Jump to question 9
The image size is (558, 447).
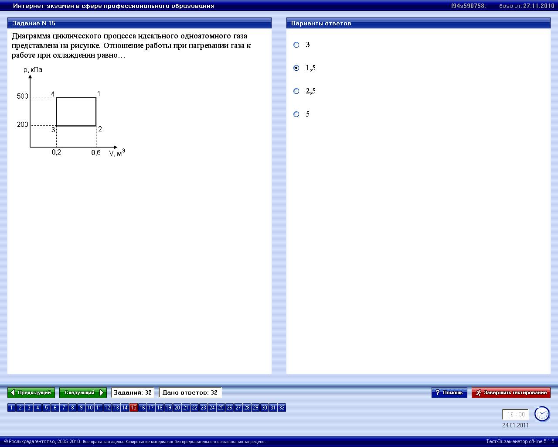click(x=81, y=408)
